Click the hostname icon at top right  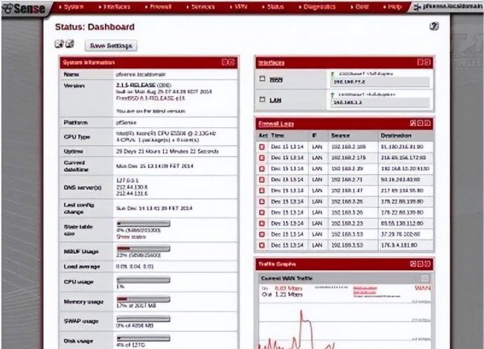(x=417, y=7)
